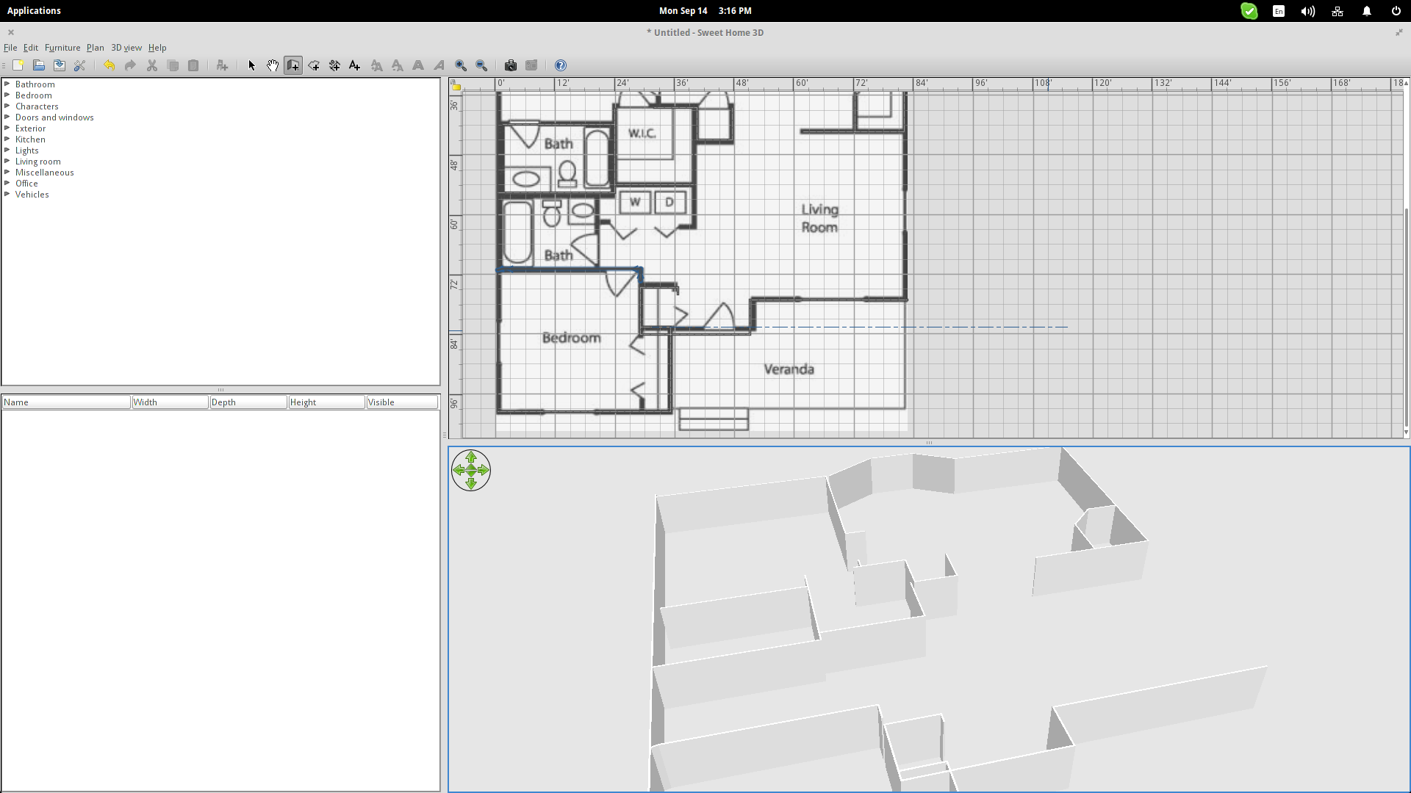Toggle the Create walls tool
1411x793 pixels.
click(x=293, y=65)
